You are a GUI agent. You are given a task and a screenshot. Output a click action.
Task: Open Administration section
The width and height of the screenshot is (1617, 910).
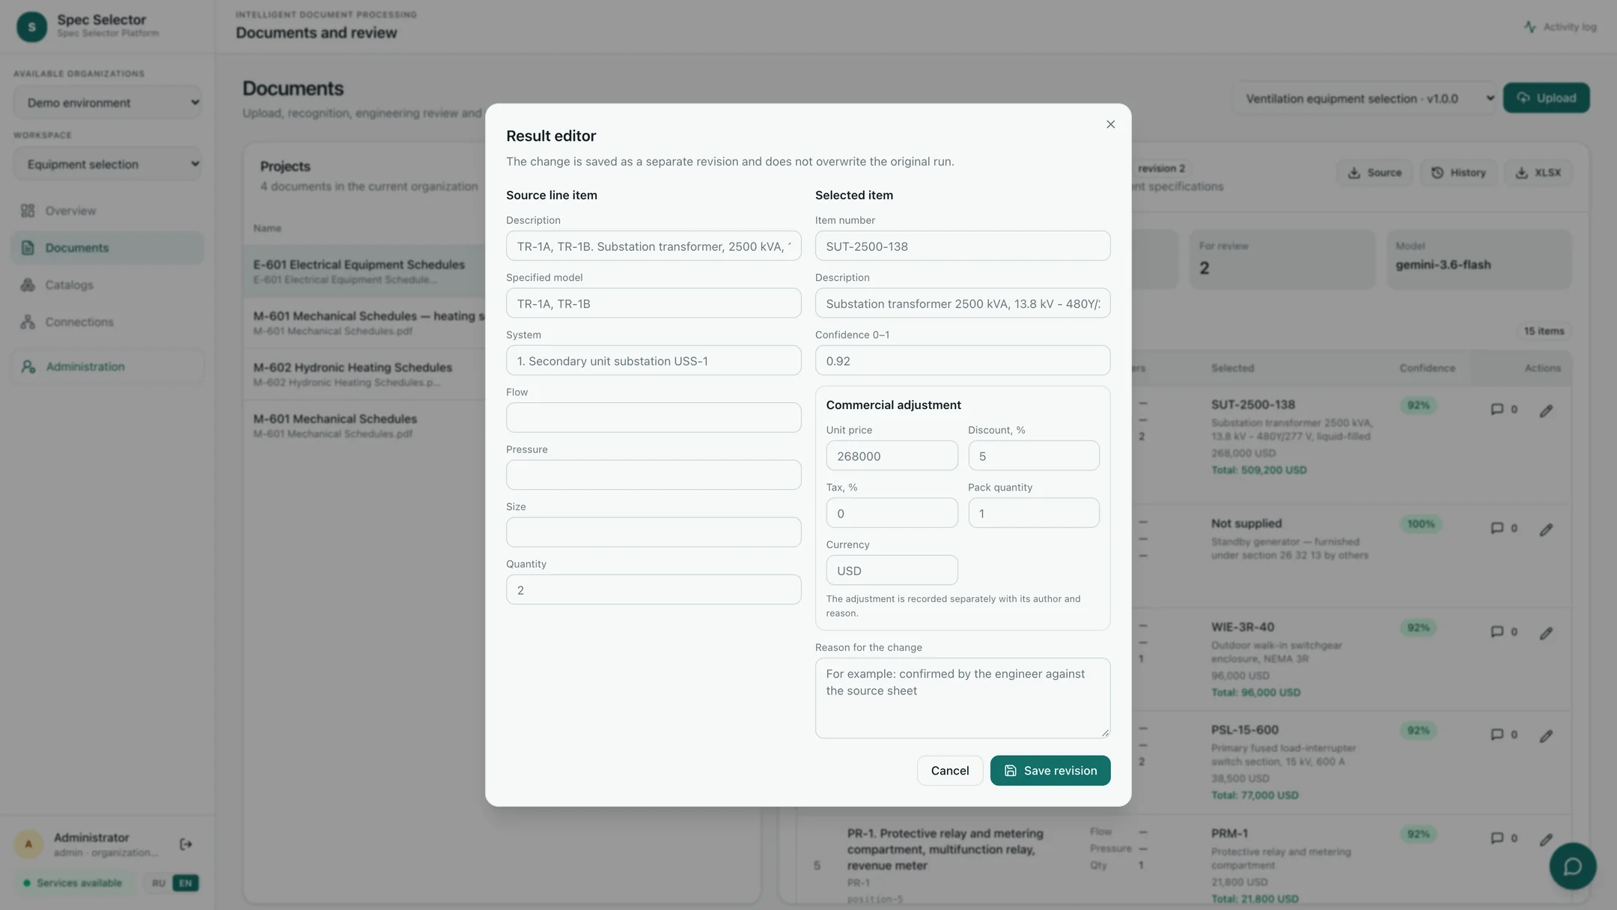click(107, 366)
